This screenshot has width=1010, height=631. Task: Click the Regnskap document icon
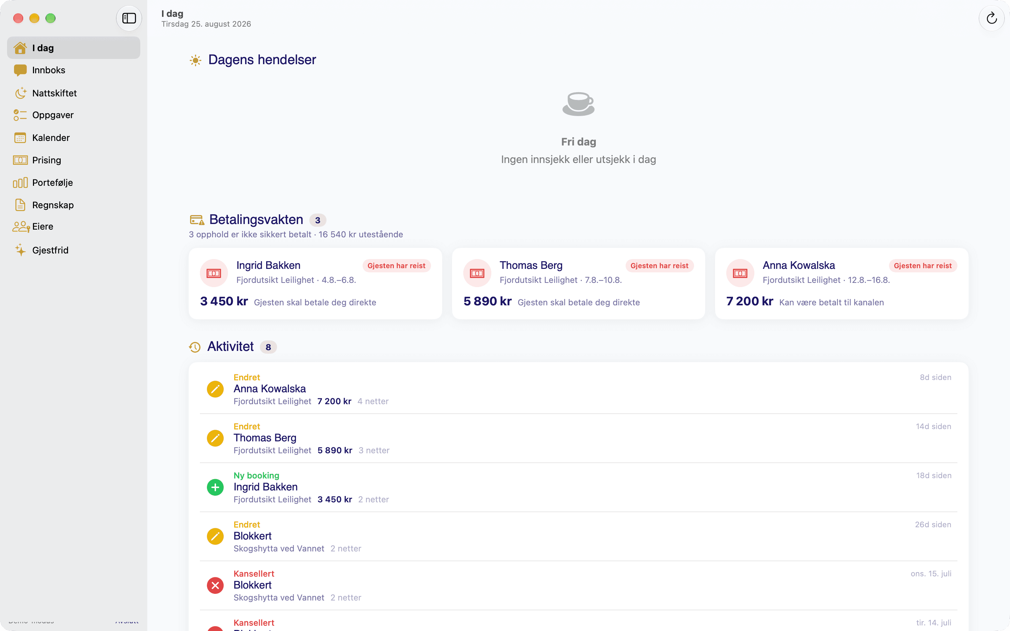click(x=20, y=205)
